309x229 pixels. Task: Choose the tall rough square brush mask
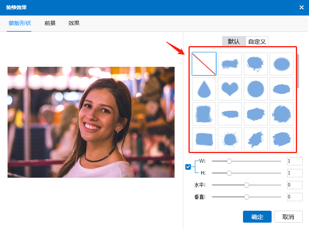(204, 114)
